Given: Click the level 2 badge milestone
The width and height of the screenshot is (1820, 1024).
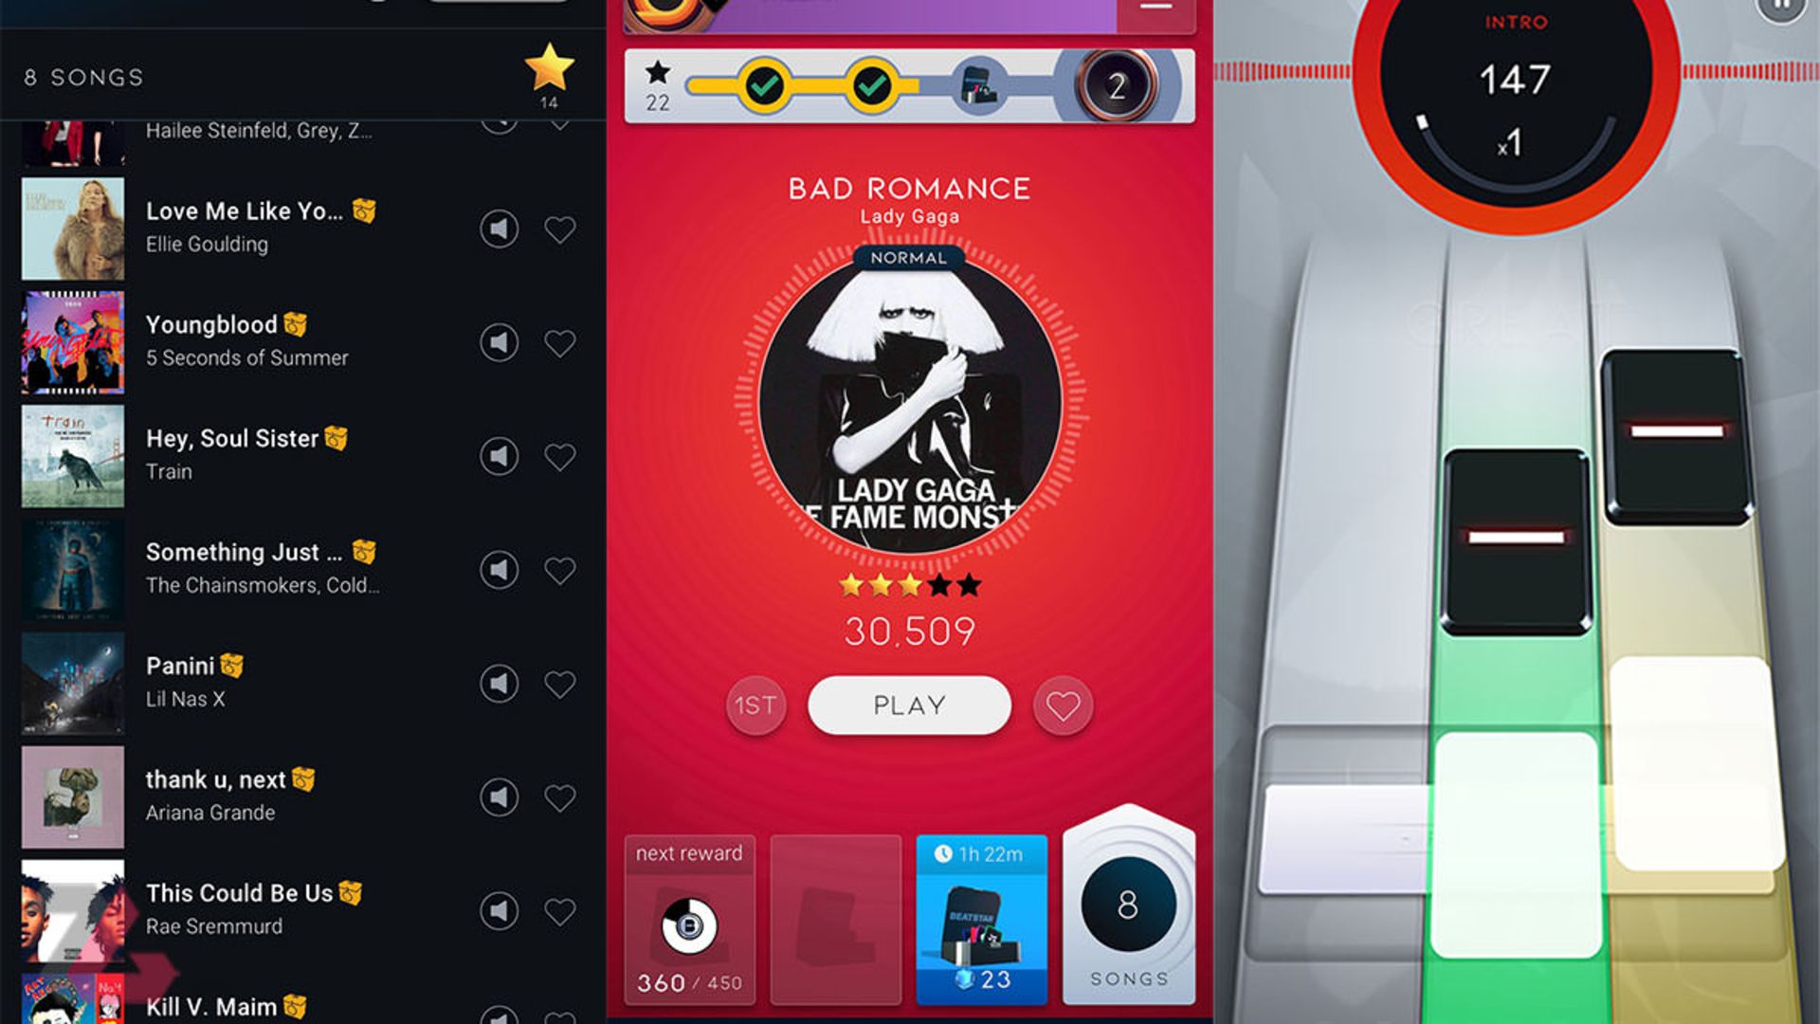Looking at the screenshot, I should [x=1117, y=86].
